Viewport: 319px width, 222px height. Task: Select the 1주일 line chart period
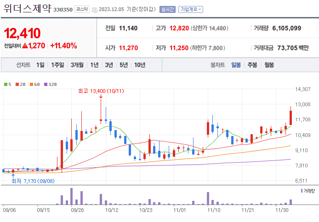coord(57,65)
